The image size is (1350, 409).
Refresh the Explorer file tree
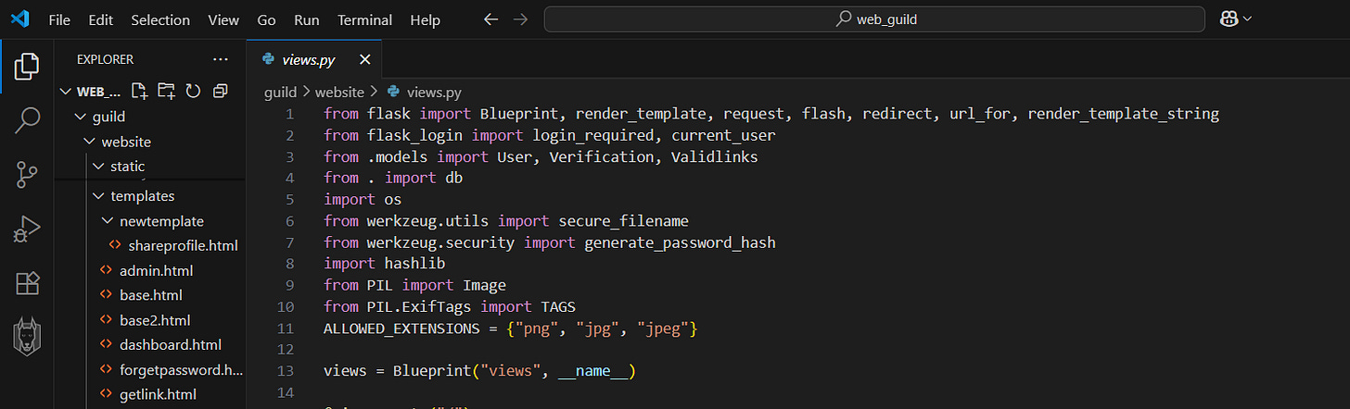pos(193,91)
